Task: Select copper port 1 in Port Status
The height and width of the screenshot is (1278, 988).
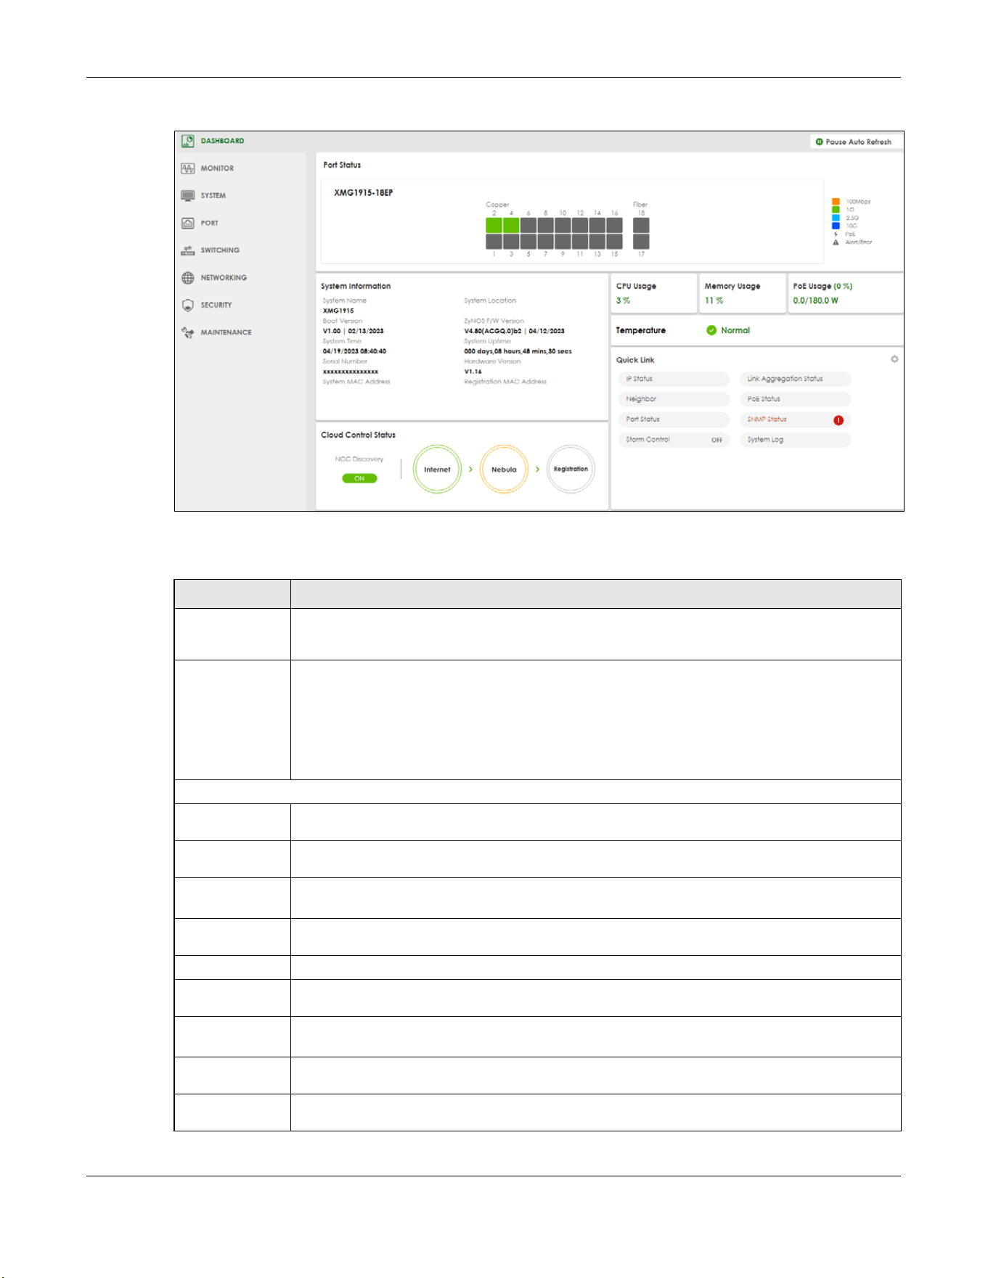Action: pos(494,242)
